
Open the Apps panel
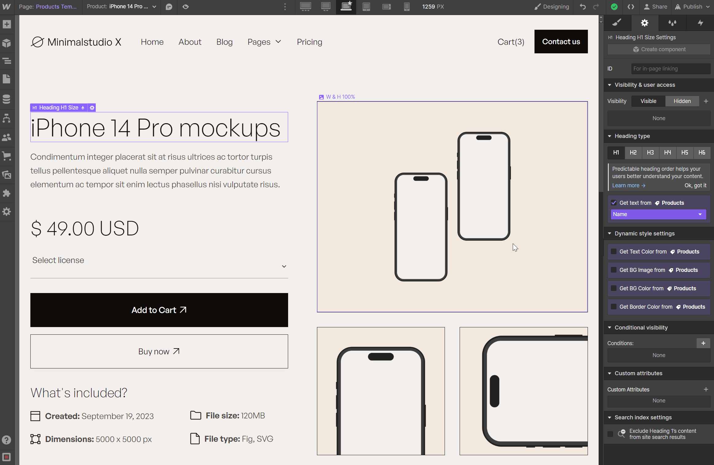(x=6, y=193)
